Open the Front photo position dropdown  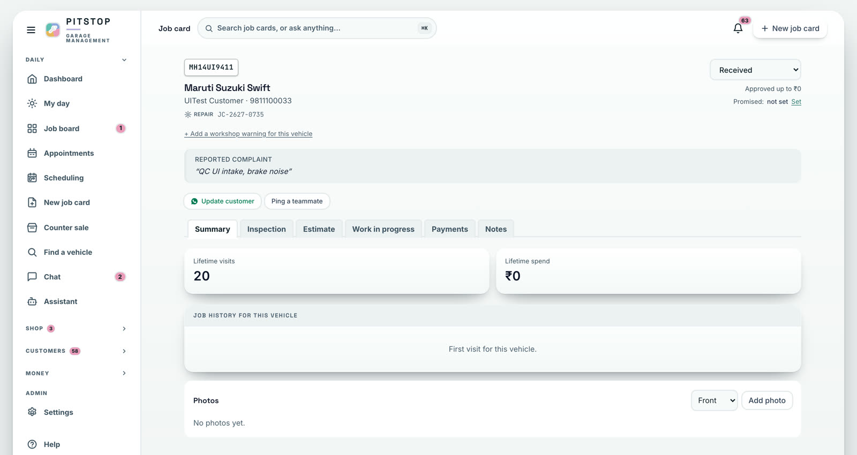714,400
